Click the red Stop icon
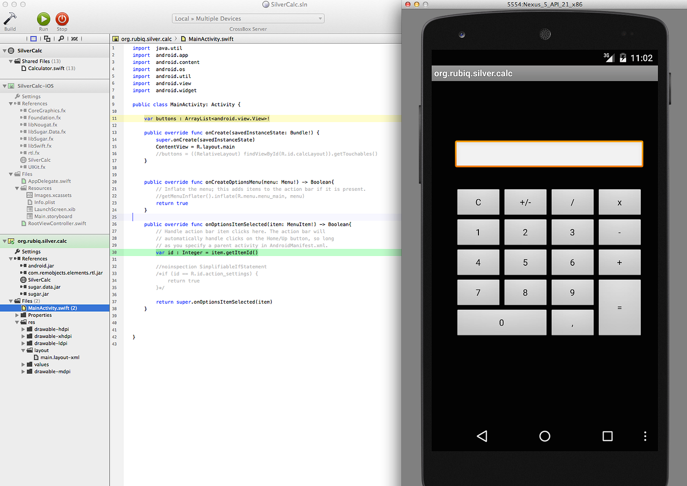Image resolution: width=687 pixels, height=486 pixels. [x=61, y=19]
